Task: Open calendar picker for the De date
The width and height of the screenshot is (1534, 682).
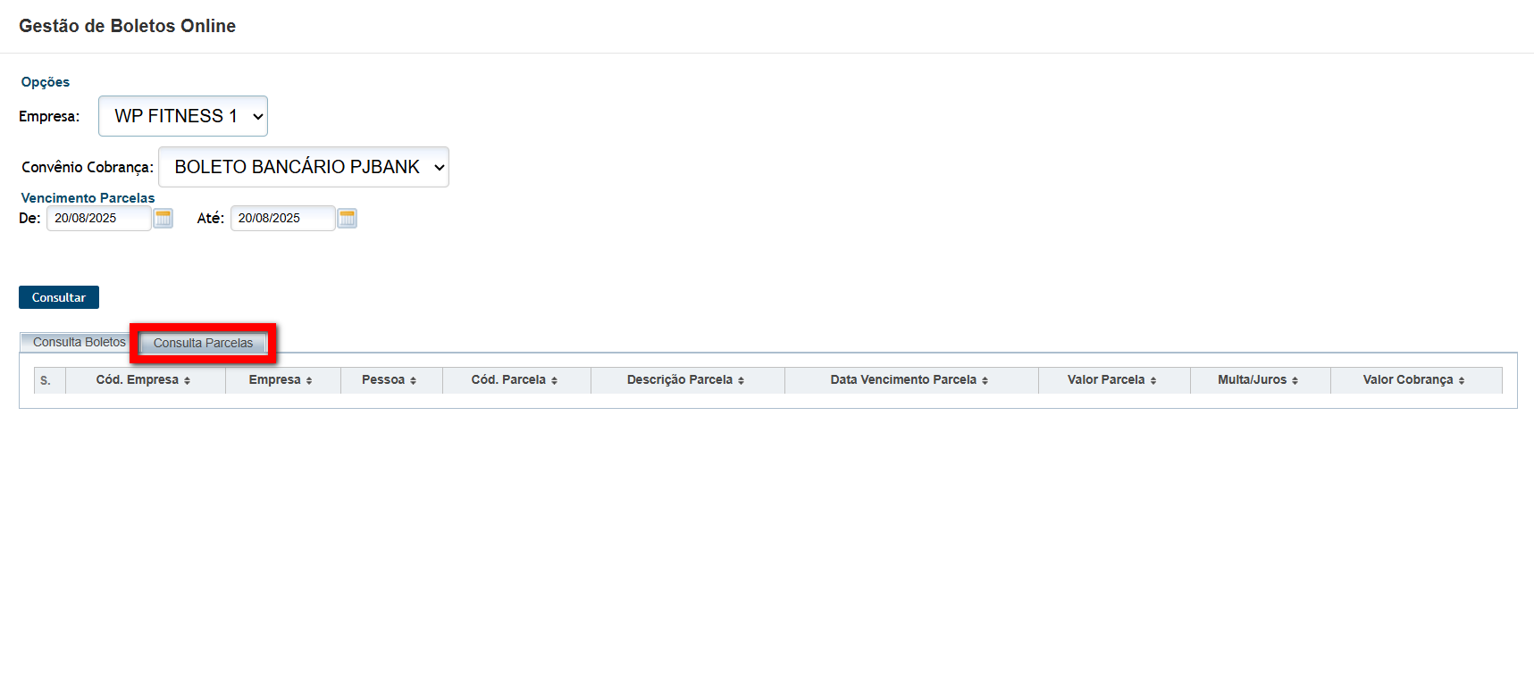Action: click(x=163, y=218)
